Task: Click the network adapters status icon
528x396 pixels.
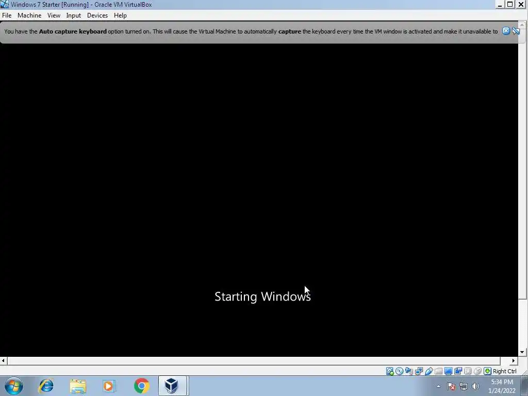Action: pos(419,371)
